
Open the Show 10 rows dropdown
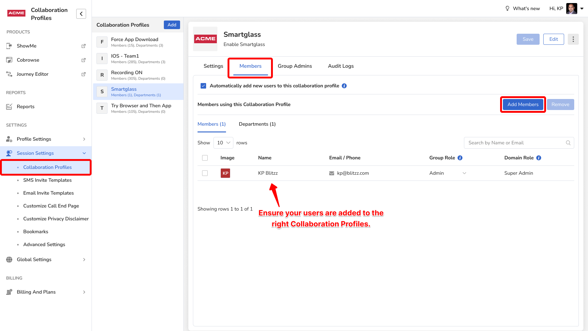[223, 143]
